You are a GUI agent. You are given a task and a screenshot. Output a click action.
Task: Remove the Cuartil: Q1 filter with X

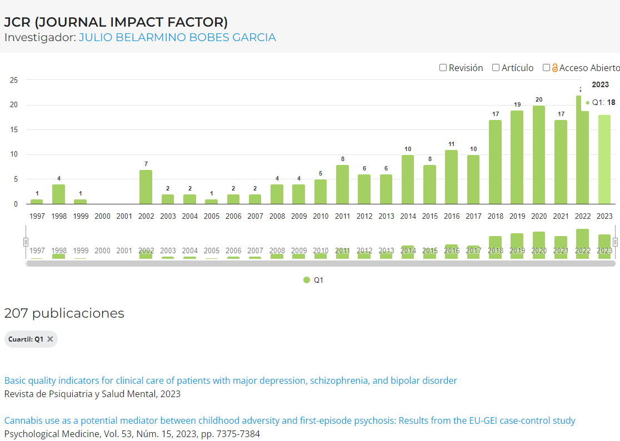[x=50, y=339]
